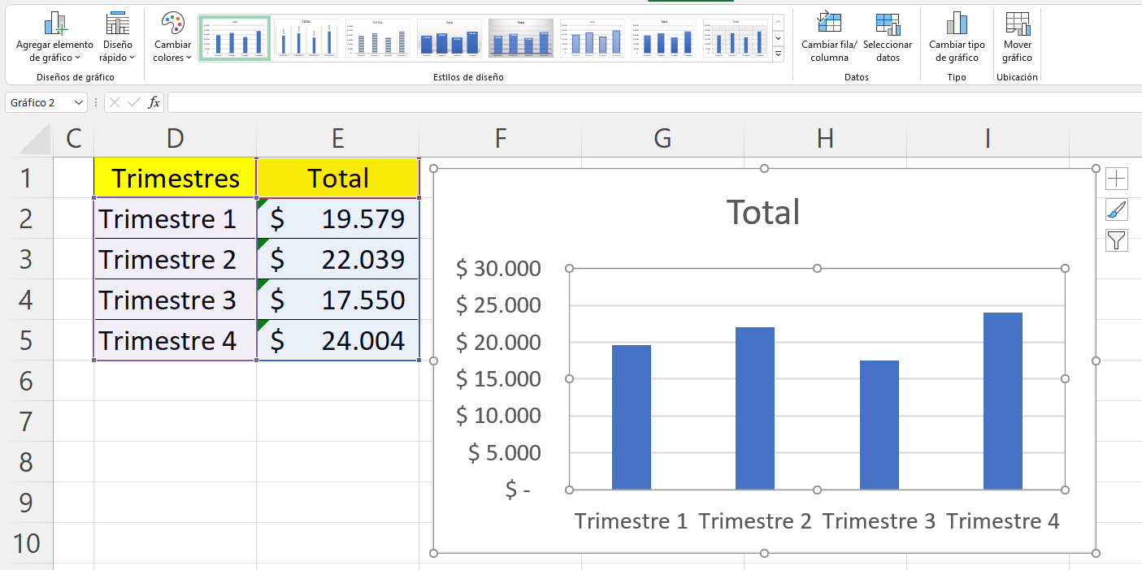Open Diseño rápido layout gallery

pyautogui.click(x=117, y=37)
